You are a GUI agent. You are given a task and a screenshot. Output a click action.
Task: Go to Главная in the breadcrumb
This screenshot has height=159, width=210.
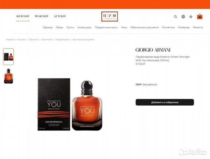pos(10,40)
